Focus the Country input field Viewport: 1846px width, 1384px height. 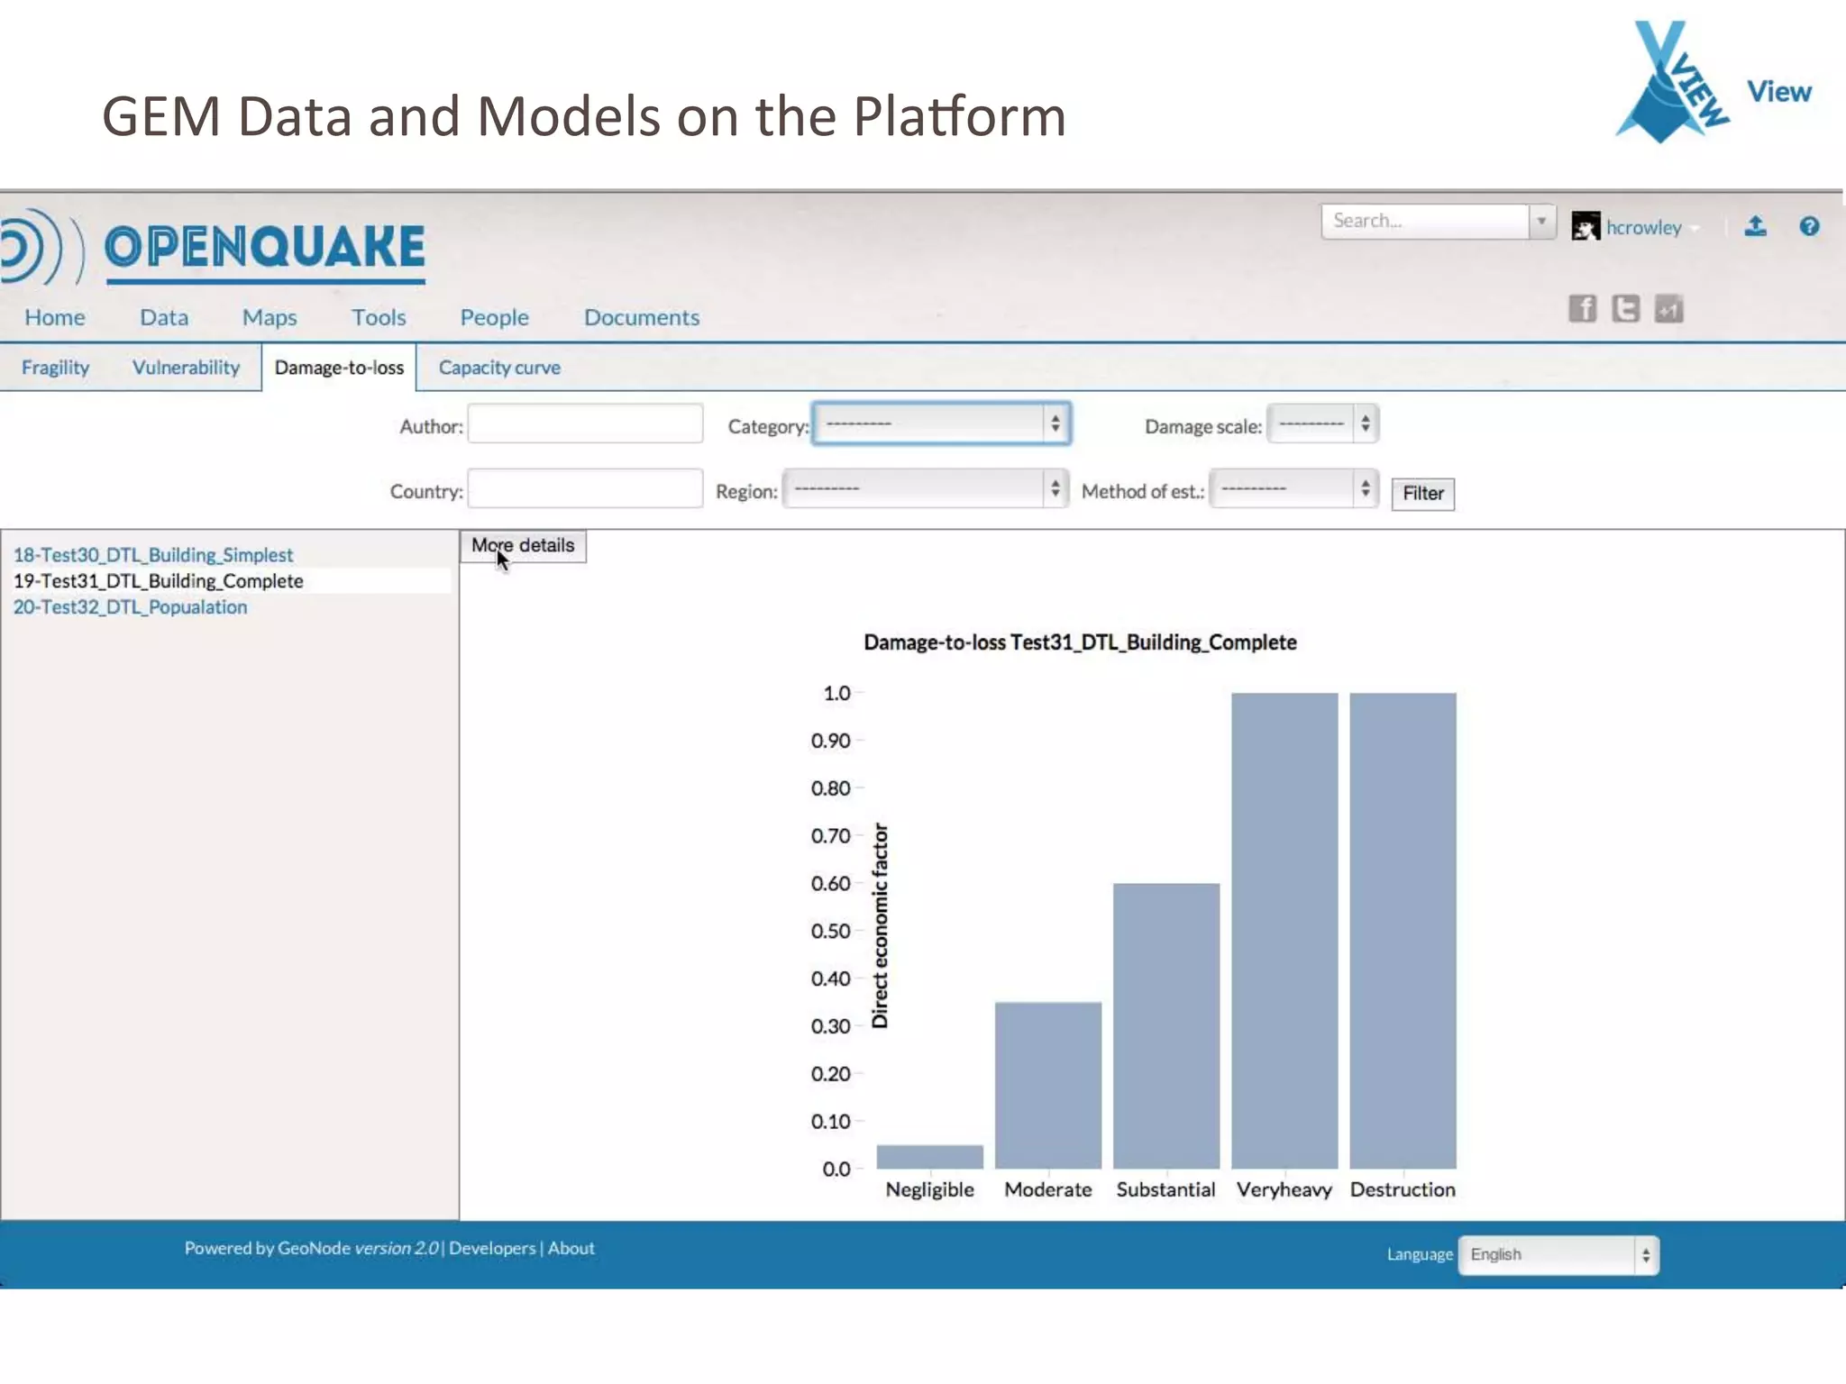tap(585, 488)
